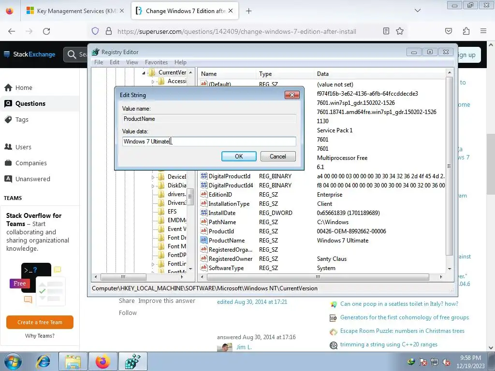Click the Name column header
The width and height of the screenshot is (495, 371).
pos(227,74)
